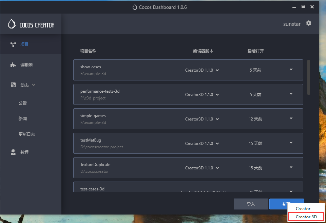
Task: Collapse the 动态 submenu chevron
Action: [34, 85]
